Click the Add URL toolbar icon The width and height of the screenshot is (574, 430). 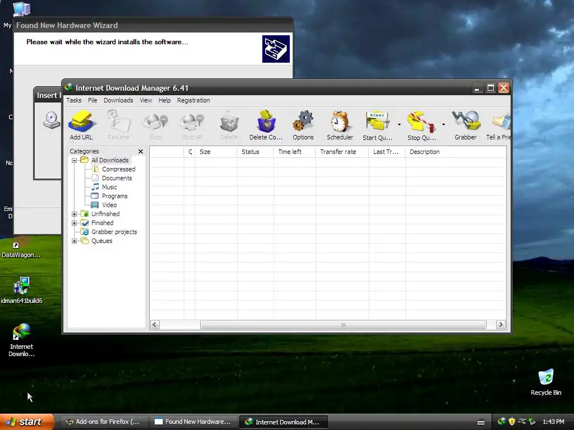[81, 125]
